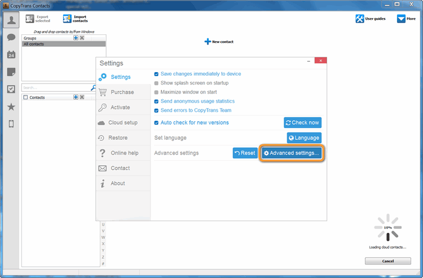Jump to letter W in alphabet index
The height and width of the screenshot is (278, 423).
point(103,237)
